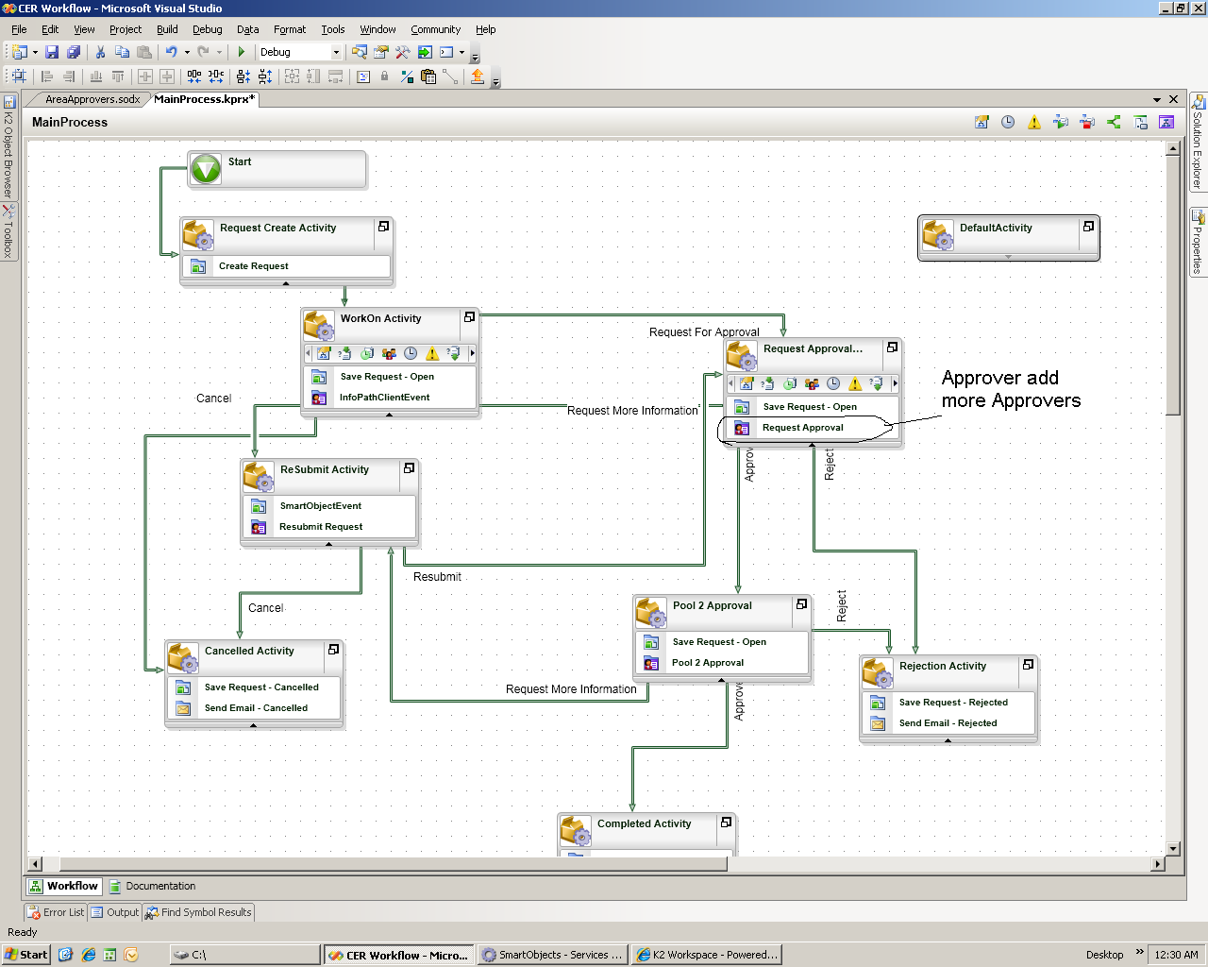Click the clock icon in WorkOn Activity strip
The height and width of the screenshot is (967, 1208).
coord(411,353)
